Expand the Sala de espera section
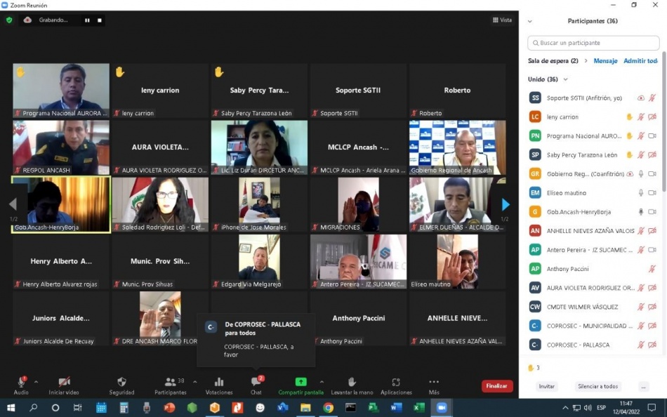The image size is (667, 417). tap(586, 61)
